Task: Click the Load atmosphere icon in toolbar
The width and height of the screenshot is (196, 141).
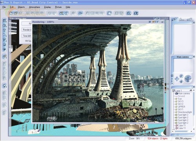Action: [x=61, y=13]
